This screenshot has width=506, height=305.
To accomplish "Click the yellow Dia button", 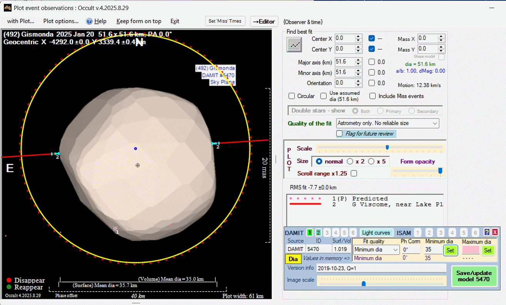I will click(293, 259).
